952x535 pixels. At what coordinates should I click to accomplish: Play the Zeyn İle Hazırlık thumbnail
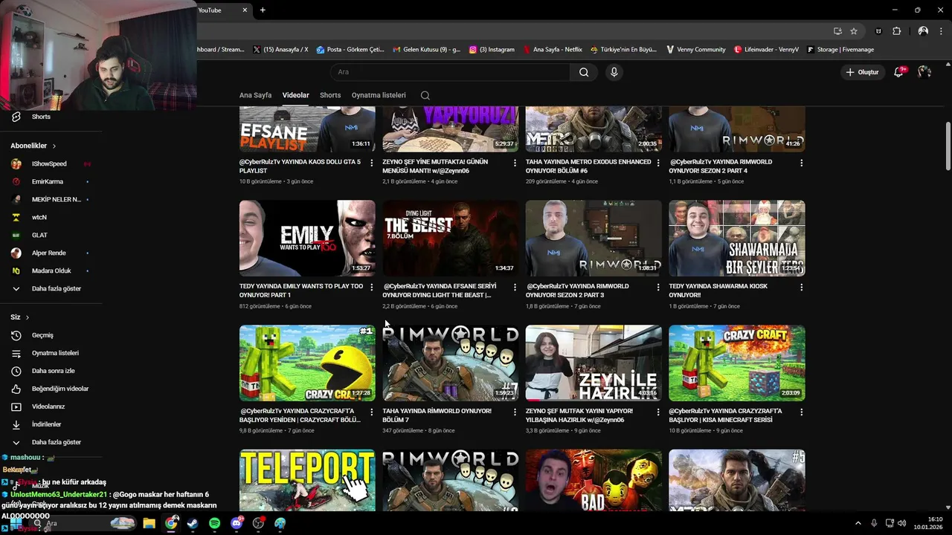pos(594,363)
